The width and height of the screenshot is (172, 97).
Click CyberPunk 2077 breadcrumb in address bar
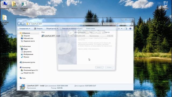(x=36, y=24)
